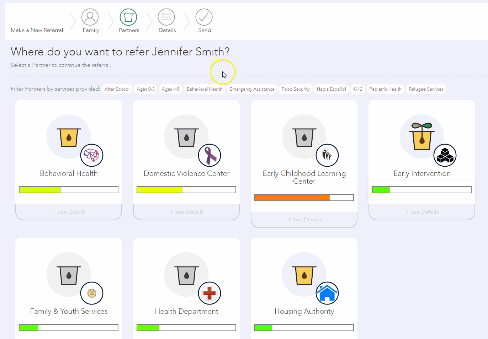Select the Early Intervention cubes icon
The height and width of the screenshot is (339, 488).
click(x=445, y=155)
